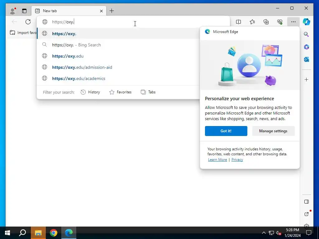Open the Outlook sidebar icon
The width and height of the screenshot is (319, 239).
click(307, 59)
